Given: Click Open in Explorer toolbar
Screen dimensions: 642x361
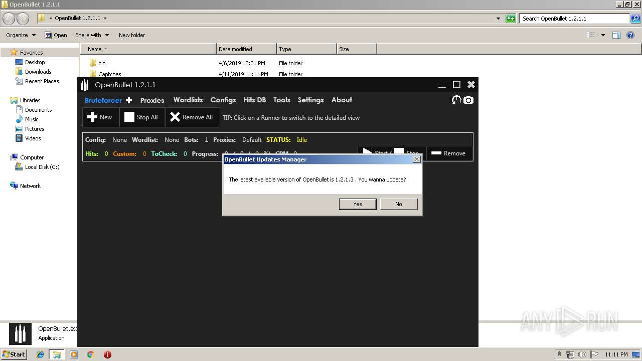Looking at the screenshot, I should (56, 35).
